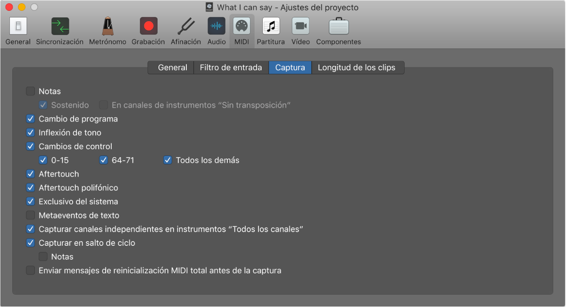Minimize the window with the yellow button
Viewport: 566px width, 307px height.
pos(22,7)
